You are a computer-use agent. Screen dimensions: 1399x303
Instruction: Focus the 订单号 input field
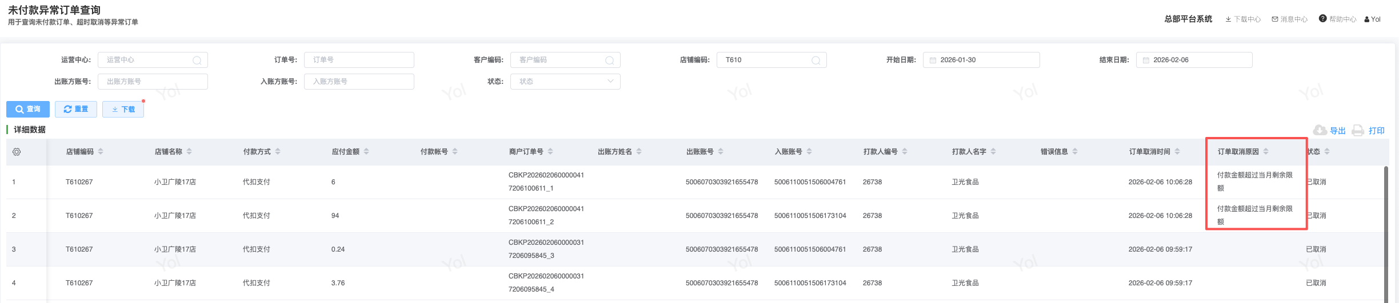(359, 60)
